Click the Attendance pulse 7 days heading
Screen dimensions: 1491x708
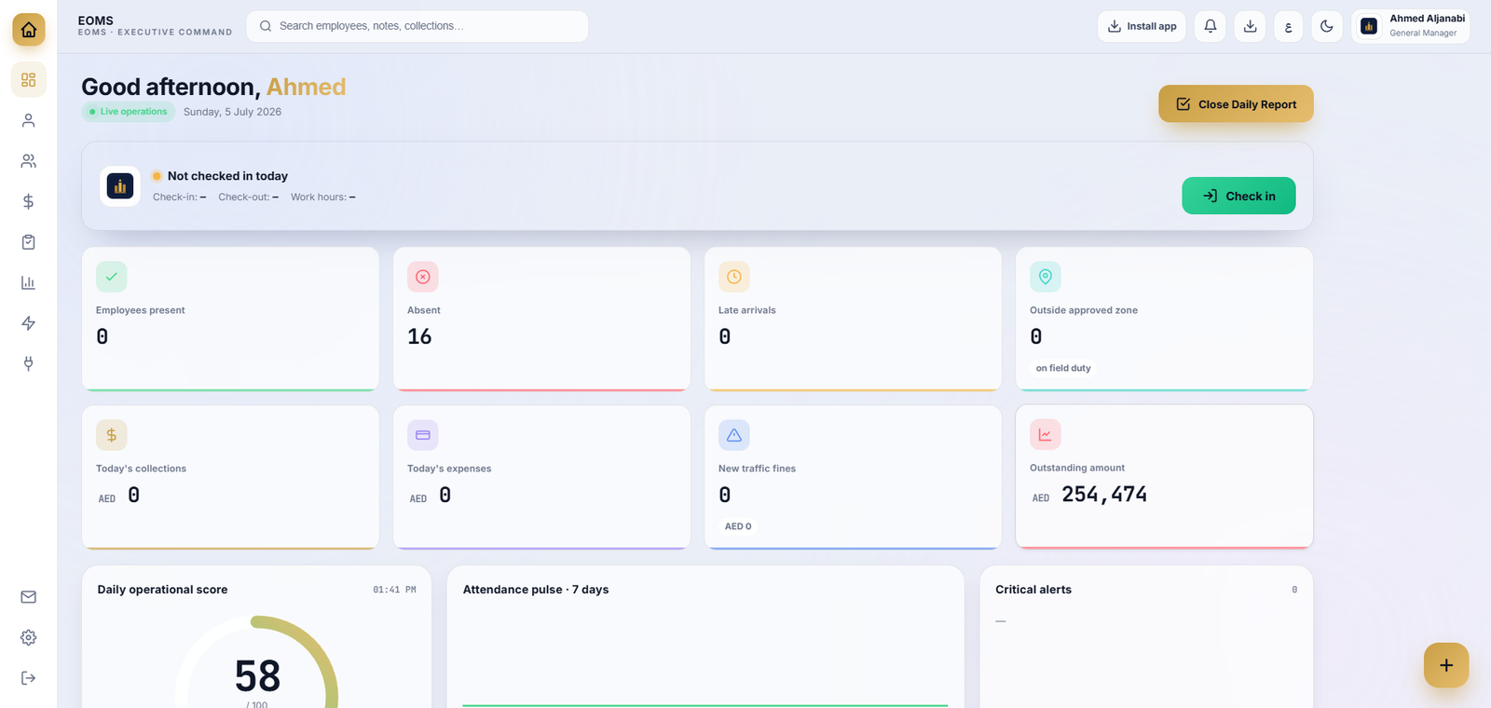pos(536,590)
